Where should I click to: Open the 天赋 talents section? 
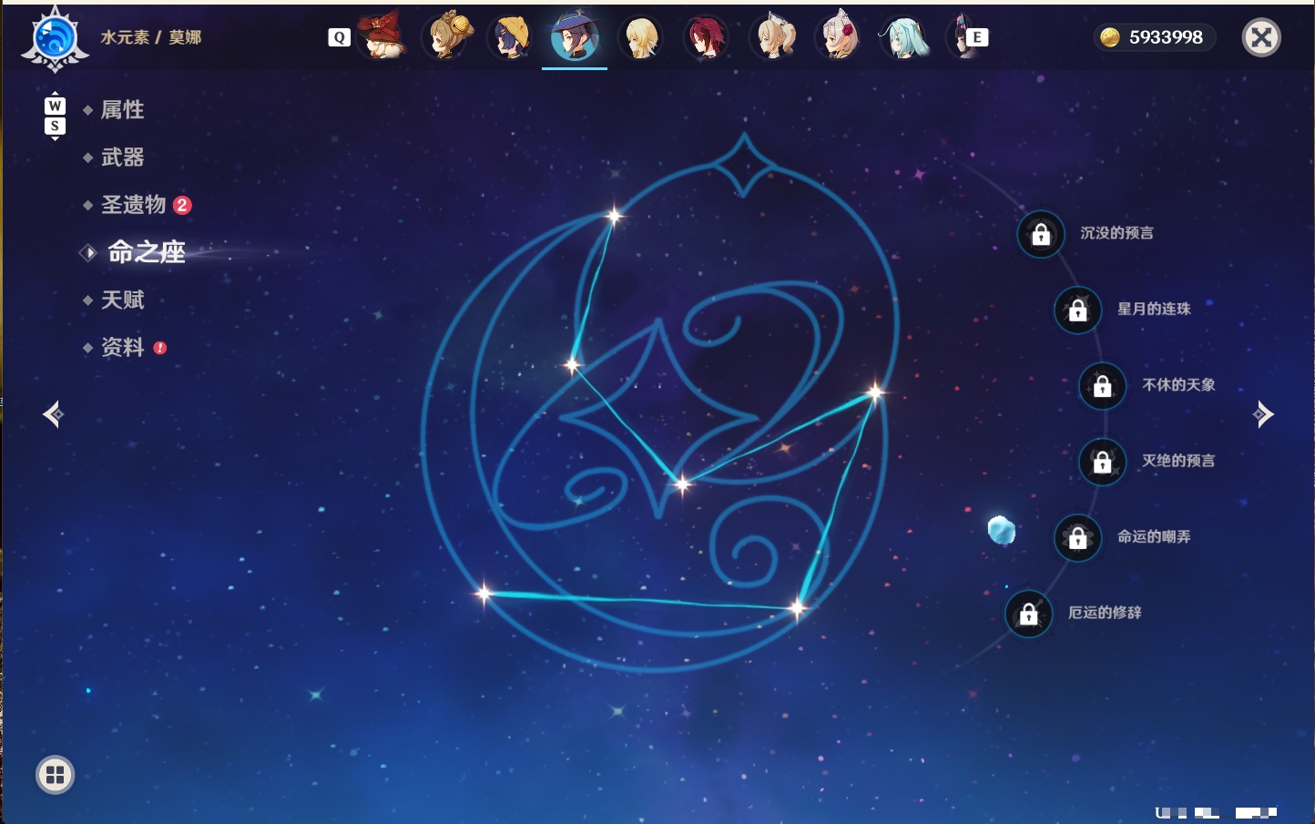click(x=122, y=300)
